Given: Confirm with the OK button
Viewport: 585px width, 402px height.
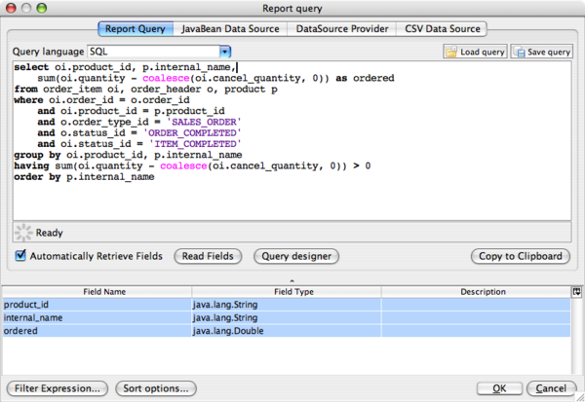Looking at the screenshot, I should 499,388.
